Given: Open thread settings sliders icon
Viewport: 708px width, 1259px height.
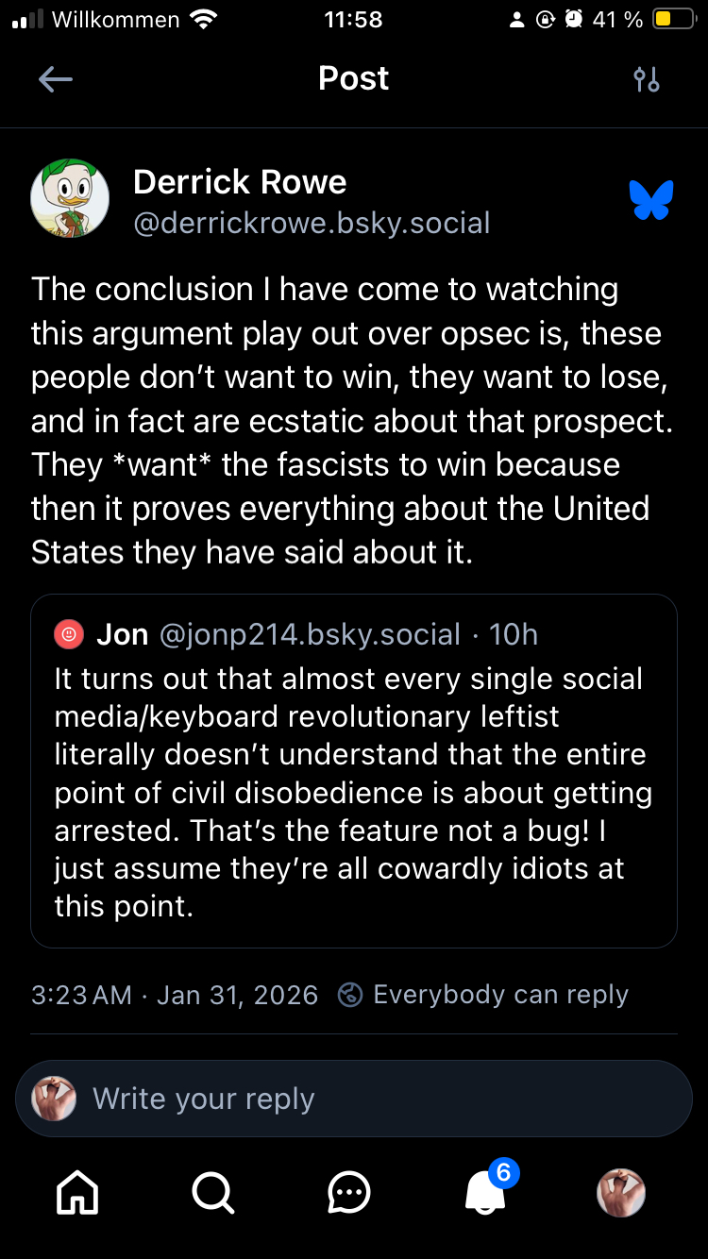Looking at the screenshot, I should click(647, 79).
